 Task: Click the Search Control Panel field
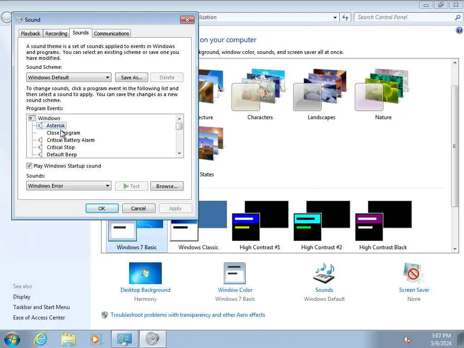(405, 17)
